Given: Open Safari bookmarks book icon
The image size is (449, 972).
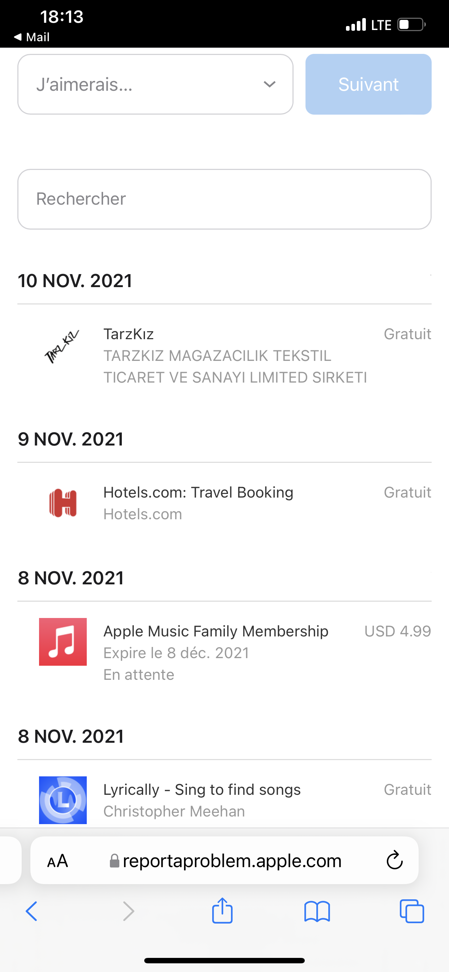Looking at the screenshot, I should click(x=317, y=911).
